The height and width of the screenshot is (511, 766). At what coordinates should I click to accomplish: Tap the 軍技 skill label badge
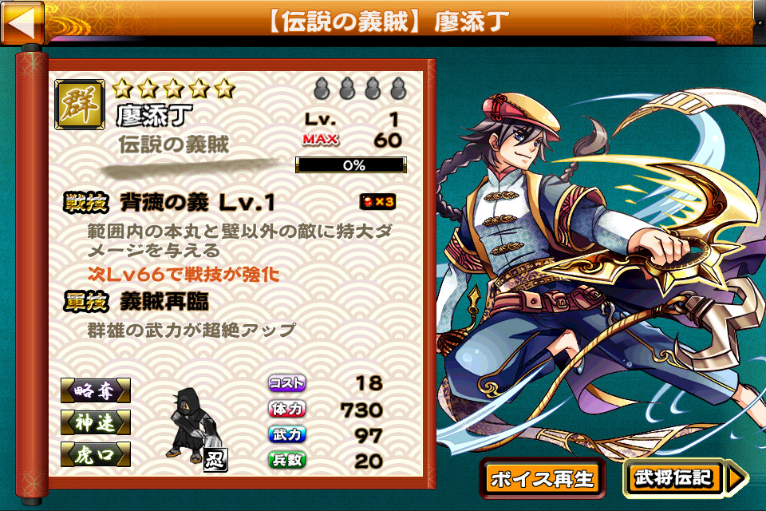tap(86, 302)
